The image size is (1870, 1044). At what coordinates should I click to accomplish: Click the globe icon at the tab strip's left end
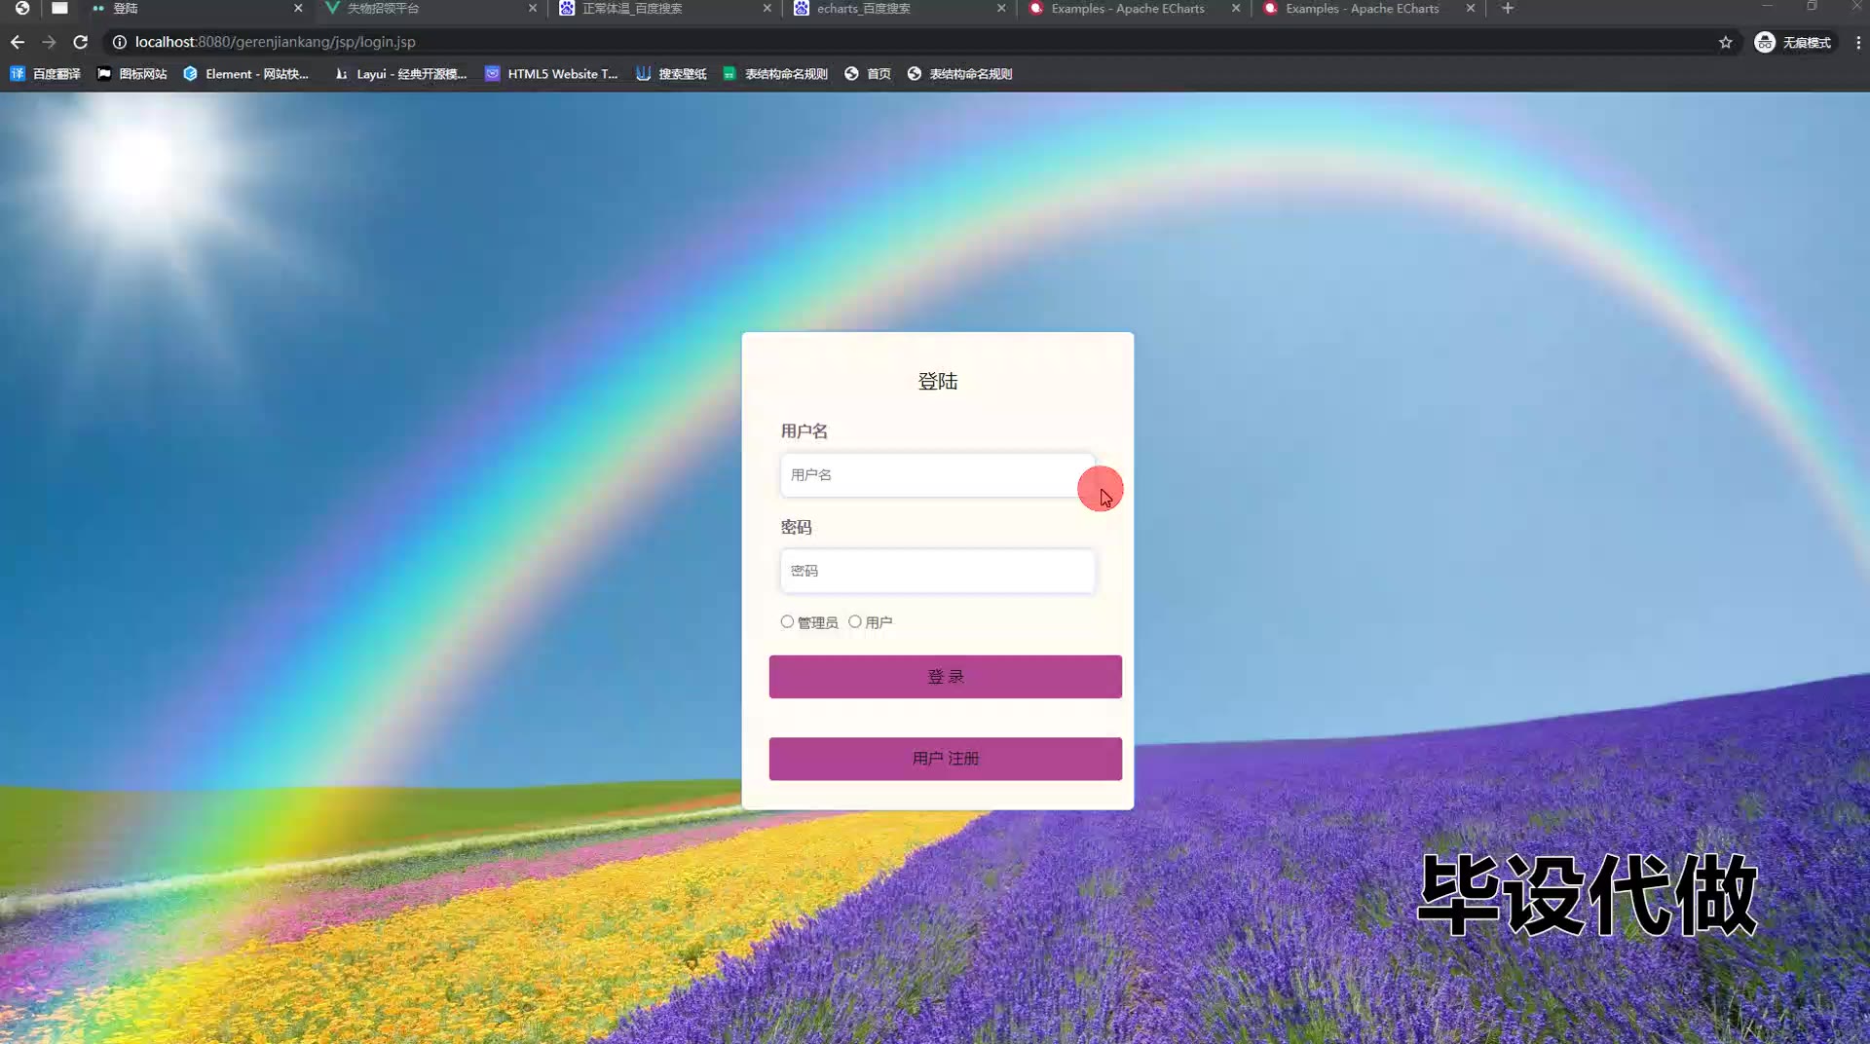22,8
